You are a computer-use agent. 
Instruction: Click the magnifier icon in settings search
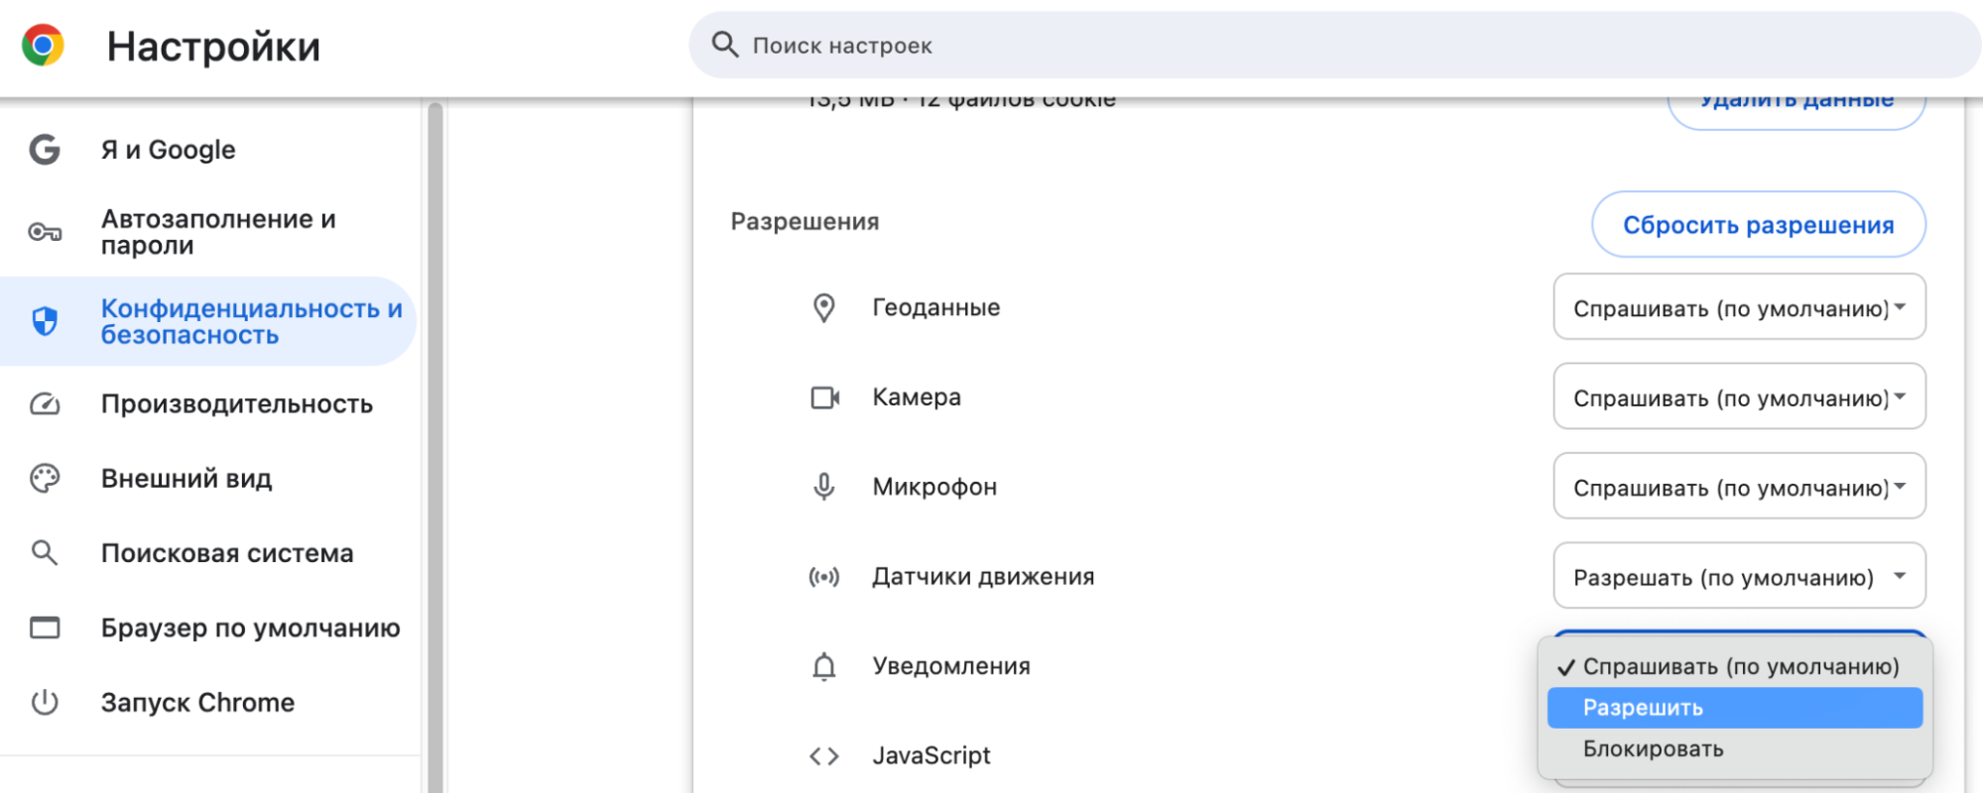[725, 45]
